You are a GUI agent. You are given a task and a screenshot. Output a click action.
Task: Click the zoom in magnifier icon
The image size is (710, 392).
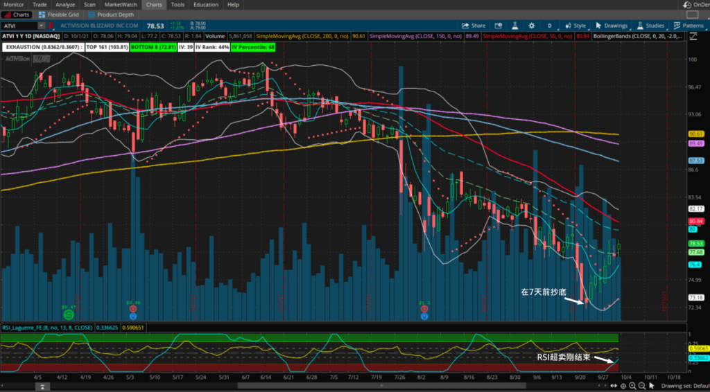pyautogui.click(x=632, y=386)
